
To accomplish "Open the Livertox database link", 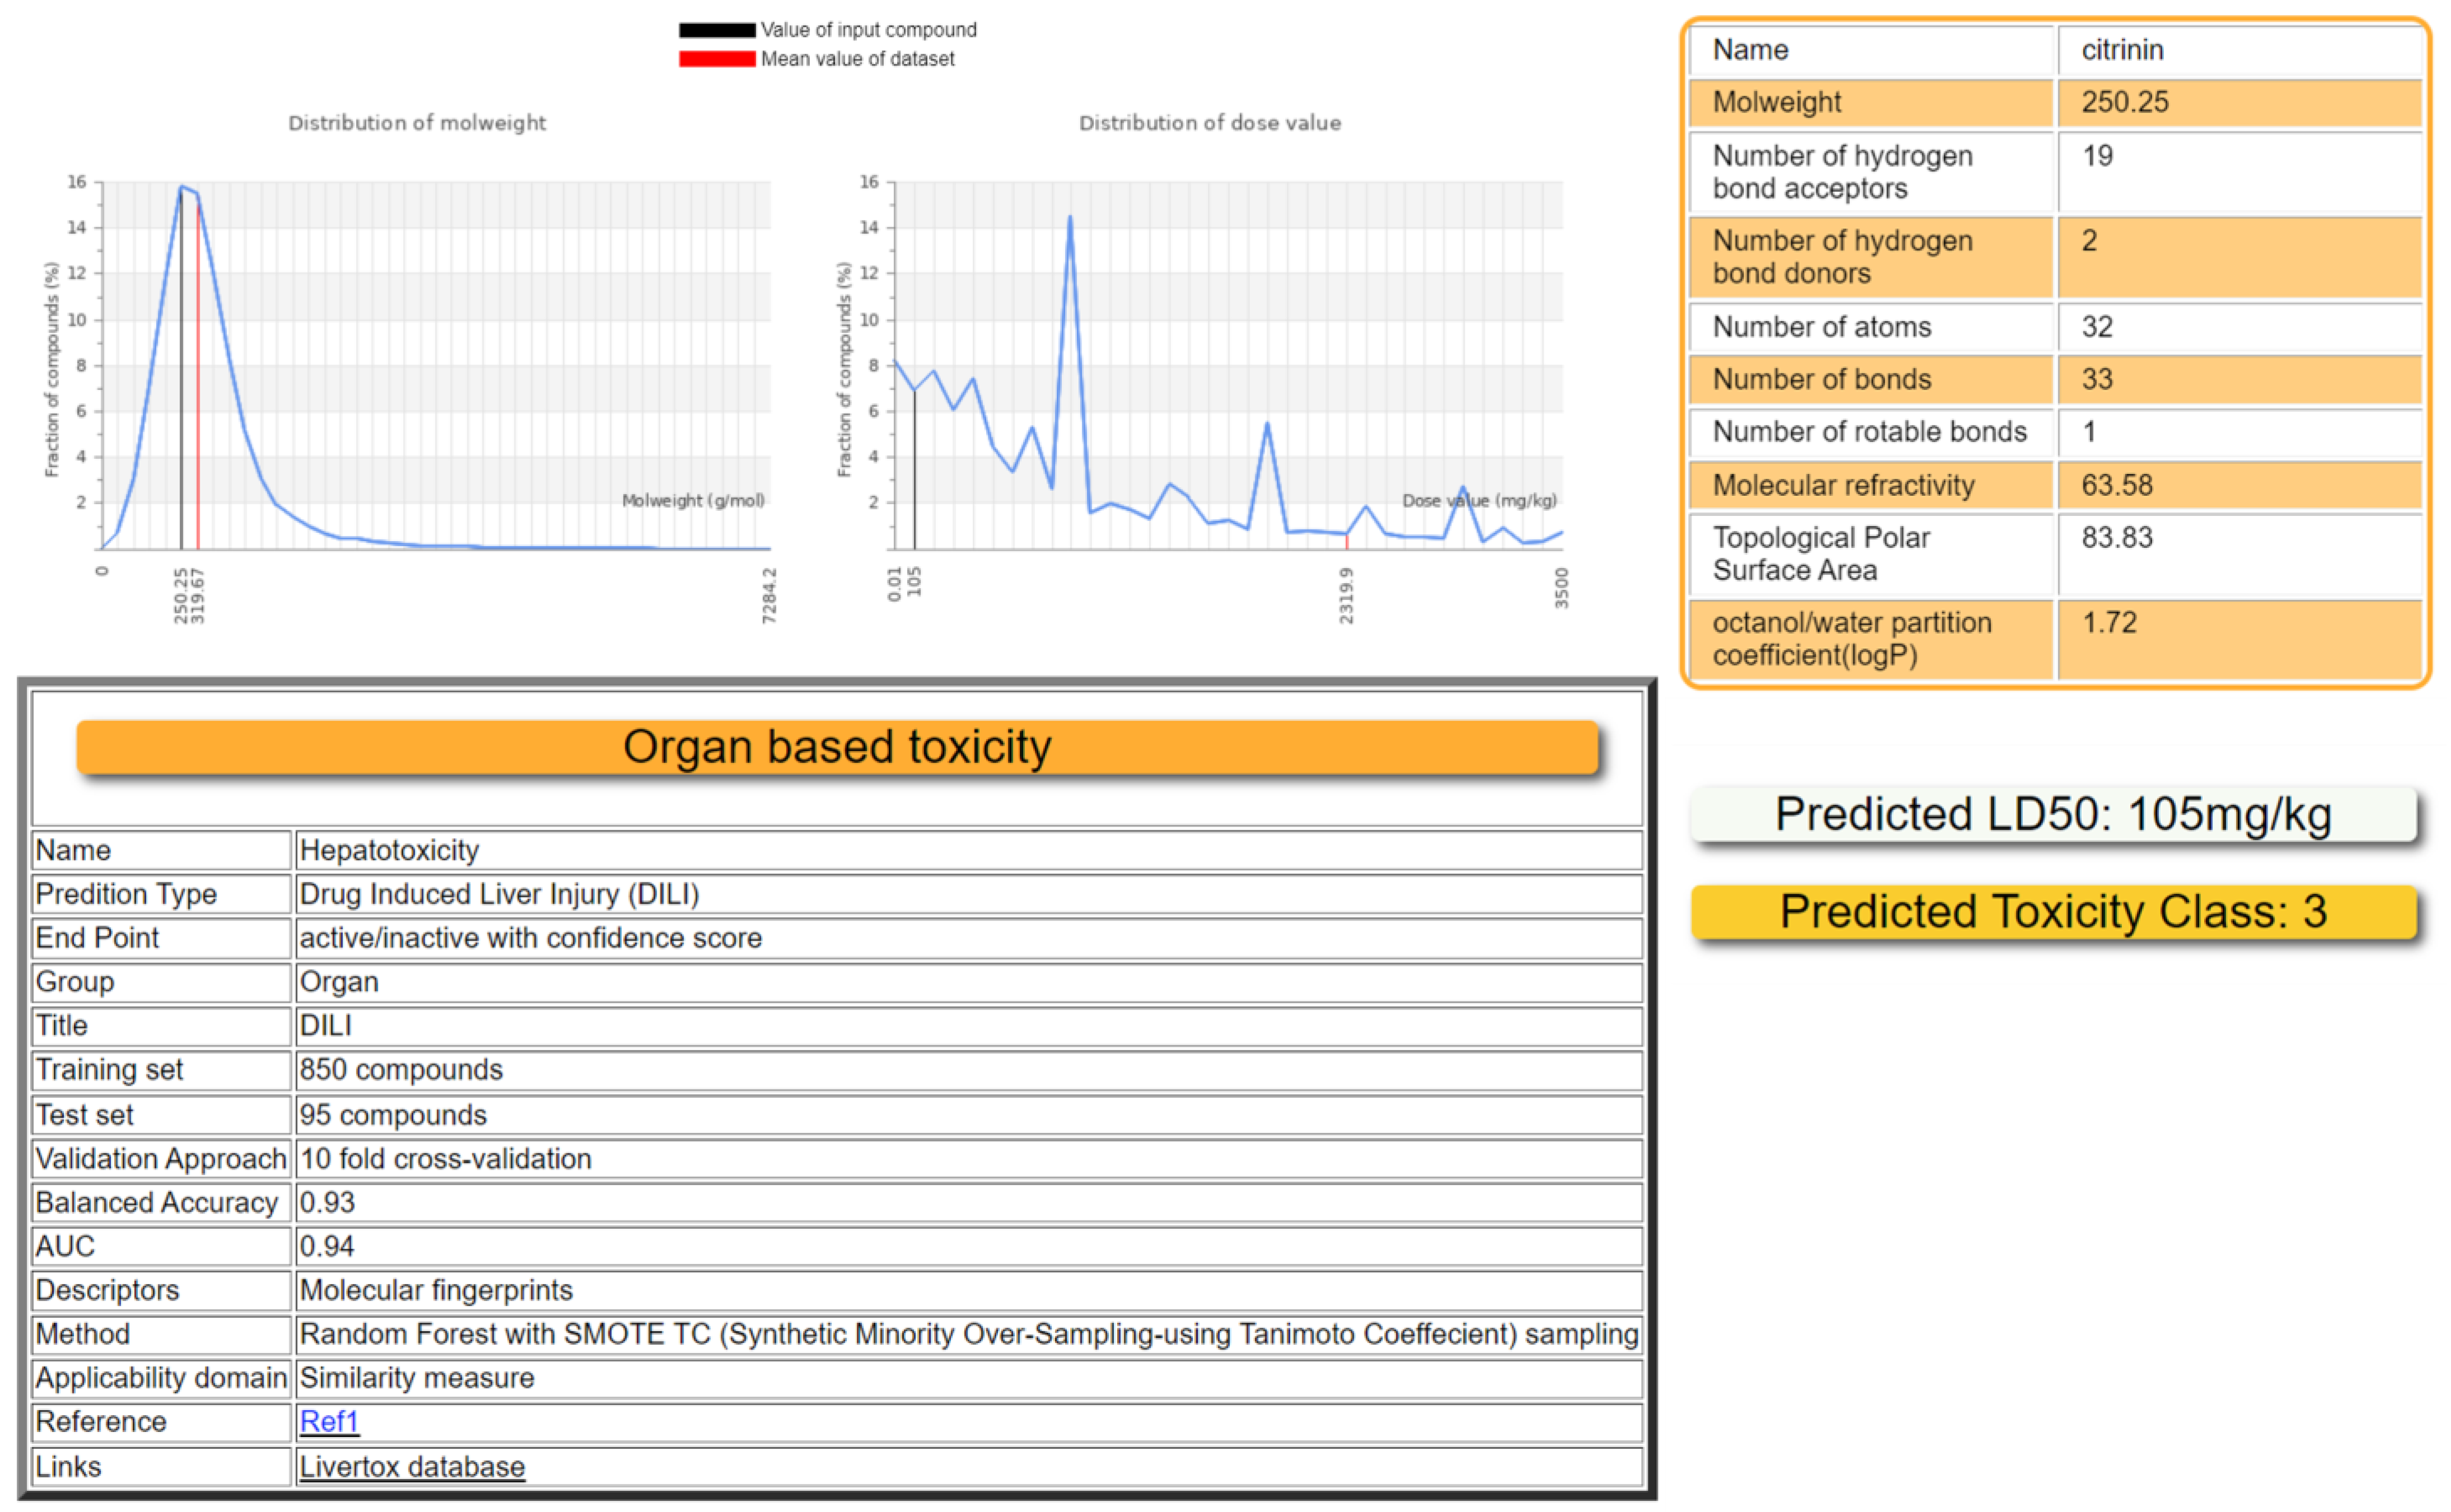I will click(x=412, y=1466).
